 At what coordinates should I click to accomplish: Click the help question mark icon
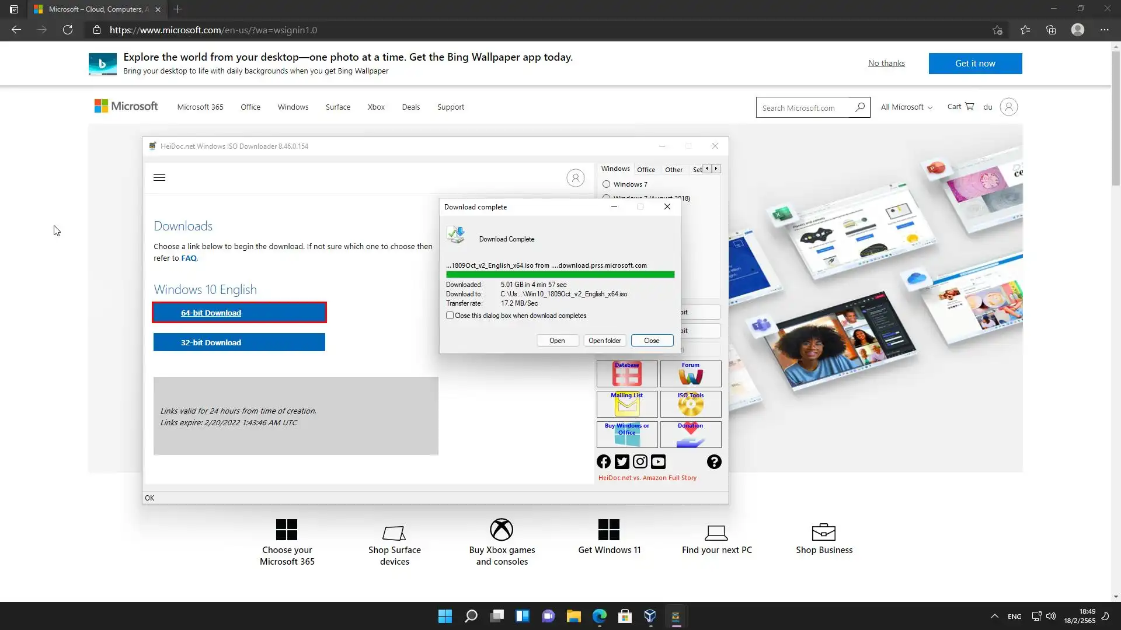click(714, 462)
